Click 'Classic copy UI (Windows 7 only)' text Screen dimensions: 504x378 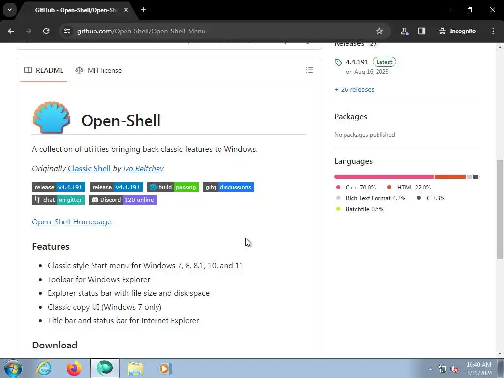pos(104,307)
